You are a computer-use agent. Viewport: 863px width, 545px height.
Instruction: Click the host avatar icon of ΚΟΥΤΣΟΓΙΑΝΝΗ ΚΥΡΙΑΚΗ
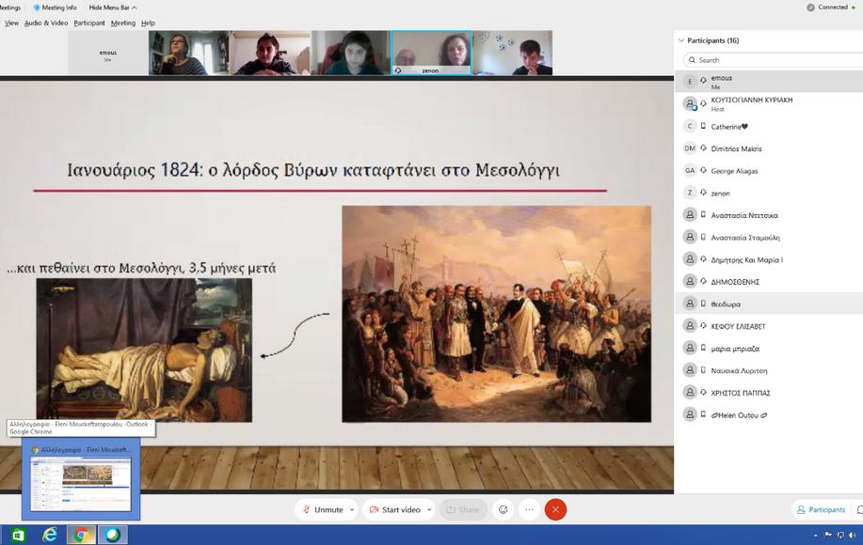coord(690,103)
